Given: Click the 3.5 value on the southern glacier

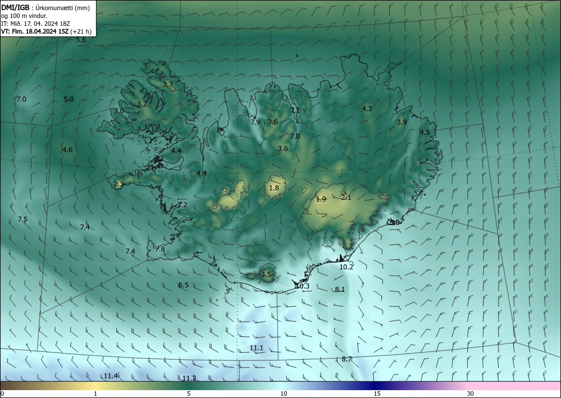Looking at the screenshot, I should 266,275.
